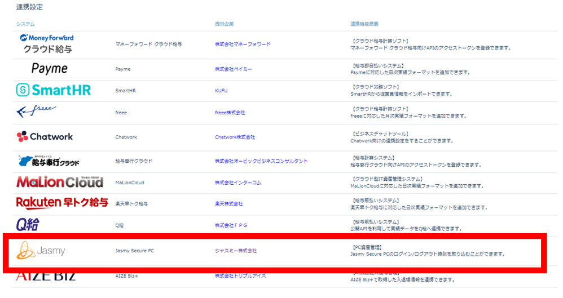
Task: Open the 株式会社ＦＰＧ company link
Action: (231, 225)
